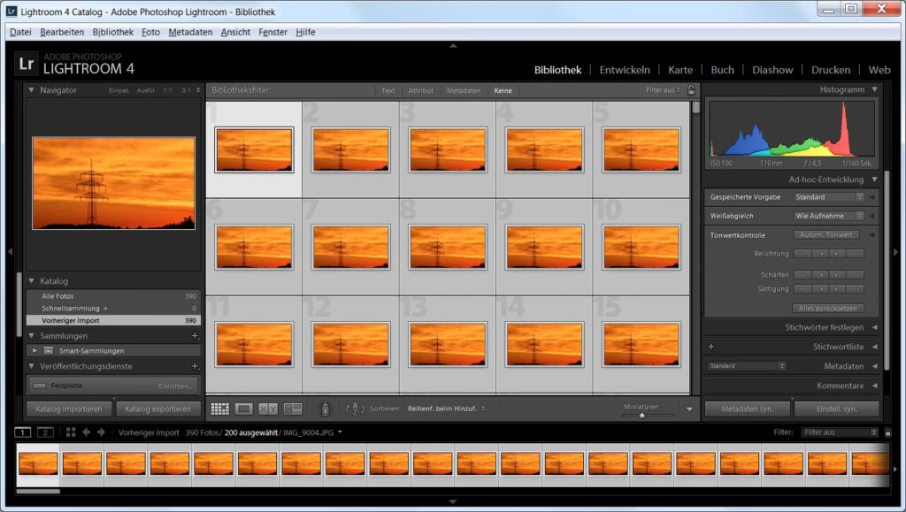Set library filter to Keine
Screen dimensions: 906x512
click(503, 90)
